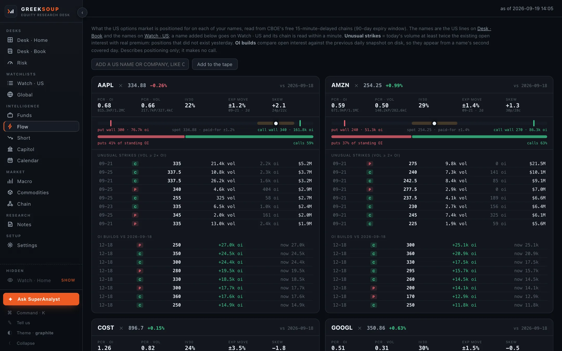Open the Capitol building icon

[x=10, y=149]
